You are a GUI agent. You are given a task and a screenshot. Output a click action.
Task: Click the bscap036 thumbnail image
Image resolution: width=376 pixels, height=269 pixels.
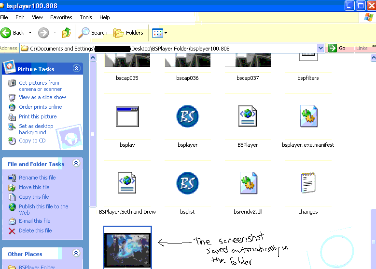click(188, 60)
